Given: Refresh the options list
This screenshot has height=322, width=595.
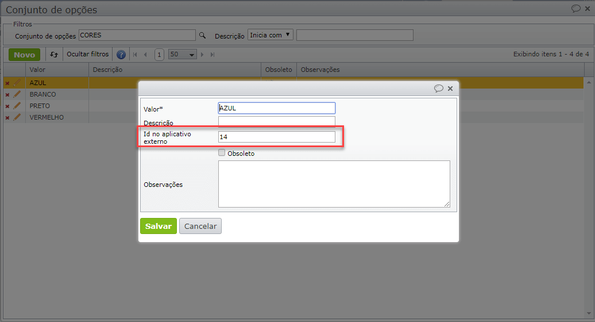Looking at the screenshot, I should (x=54, y=55).
